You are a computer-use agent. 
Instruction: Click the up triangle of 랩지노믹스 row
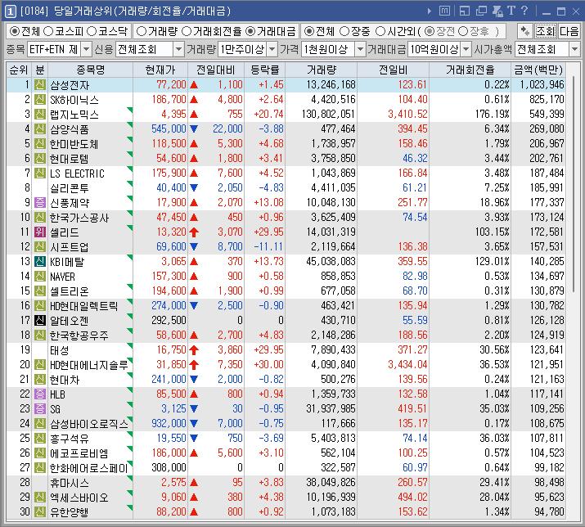[x=194, y=115]
